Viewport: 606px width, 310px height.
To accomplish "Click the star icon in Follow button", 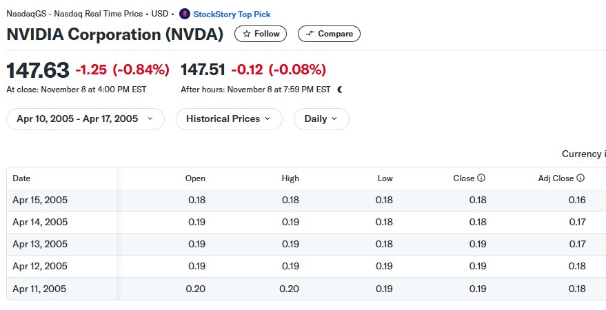I will pyautogui.click(x=247, y=34).
